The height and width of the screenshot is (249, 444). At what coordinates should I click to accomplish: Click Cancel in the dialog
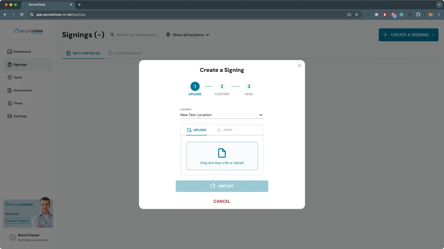tap(222, 201)
